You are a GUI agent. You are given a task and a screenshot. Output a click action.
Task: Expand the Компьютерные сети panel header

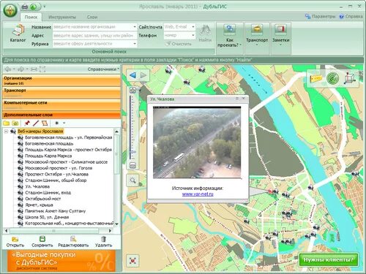point(61,104)
